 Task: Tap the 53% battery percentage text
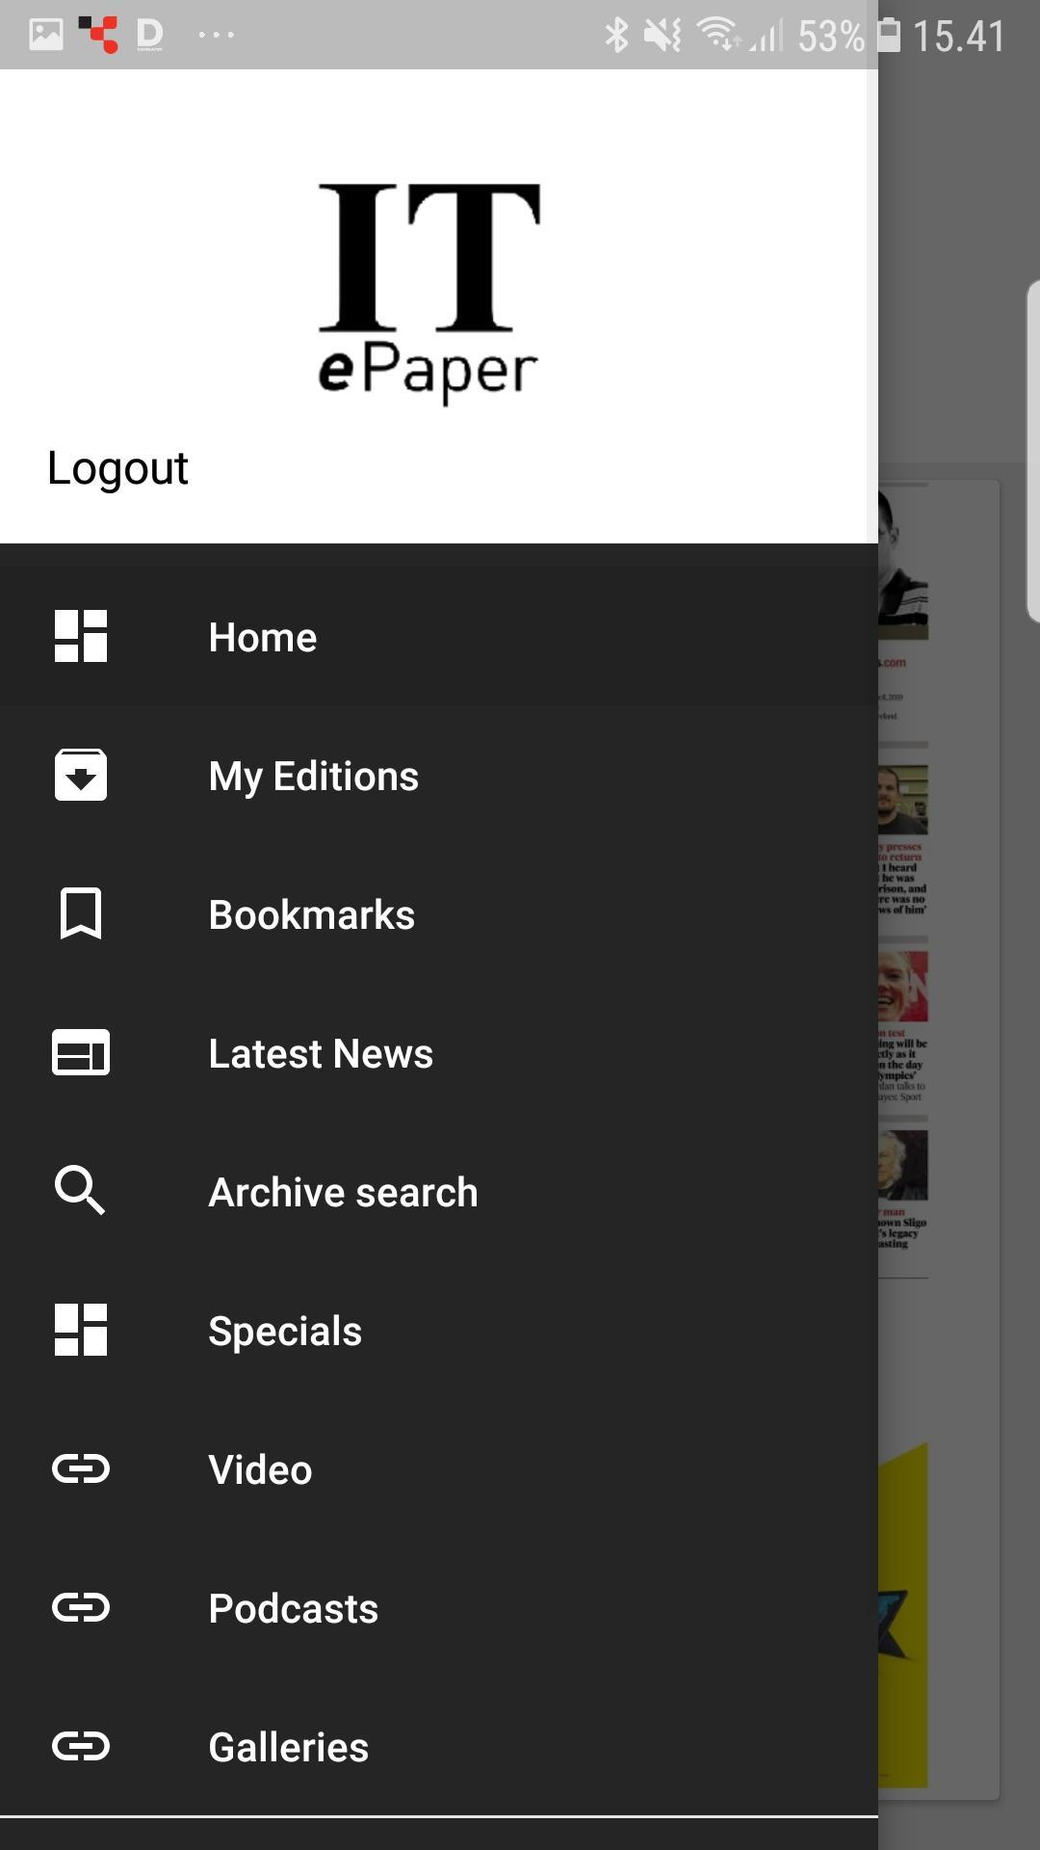(831, 36)
